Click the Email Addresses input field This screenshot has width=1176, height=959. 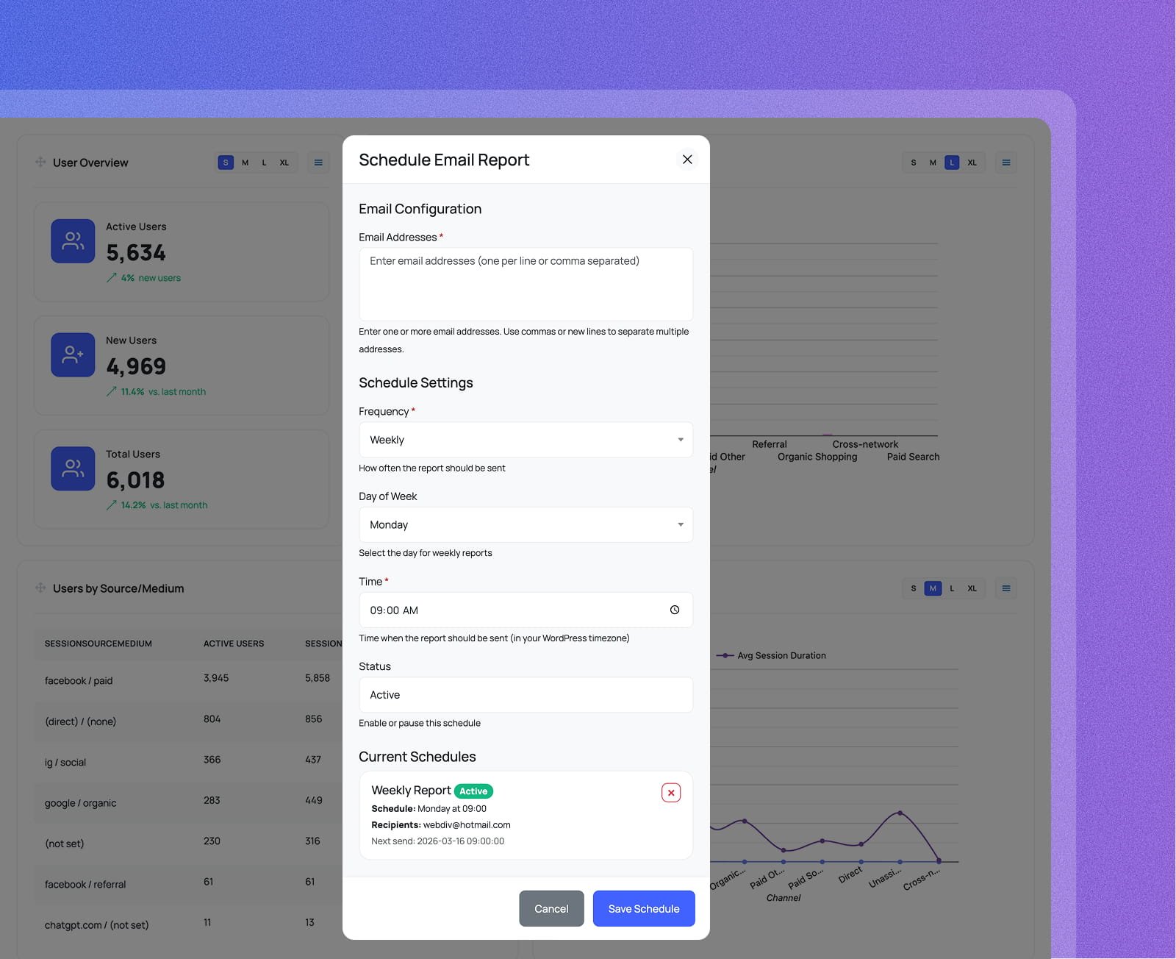coord(525,284)
